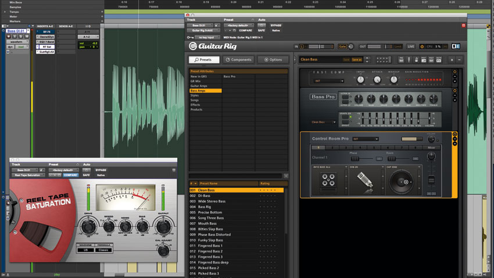This screenshot has width=494, height=278.
Task: Show the master FX rack
Action: point(439,59)
